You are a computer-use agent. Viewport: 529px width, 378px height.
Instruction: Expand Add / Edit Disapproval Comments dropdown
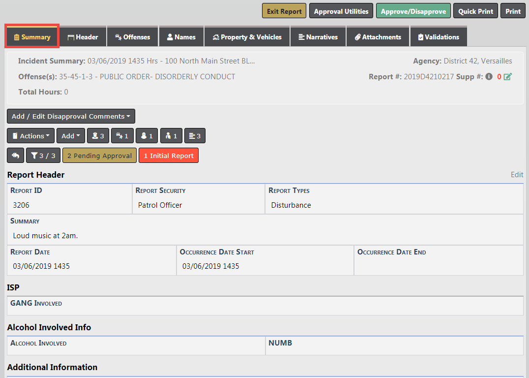tap(71, 116)
